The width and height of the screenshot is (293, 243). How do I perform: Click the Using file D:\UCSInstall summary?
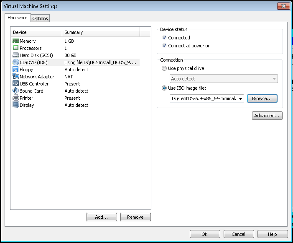pyautogui.click(x=100, y=62)
